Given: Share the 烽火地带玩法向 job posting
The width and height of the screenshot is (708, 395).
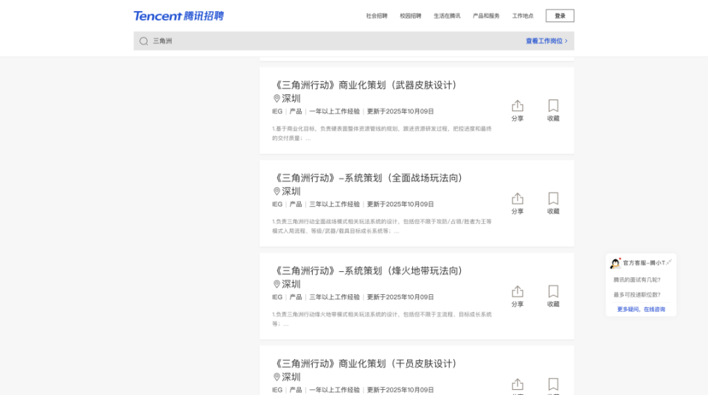Looking at the screenshot, I should (518, 296).
